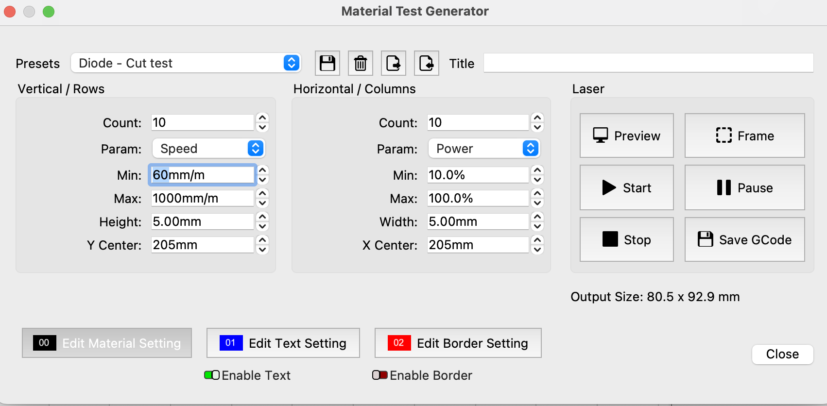
Task: Increase the Width 5.00mm value
Action: (537, 217)
